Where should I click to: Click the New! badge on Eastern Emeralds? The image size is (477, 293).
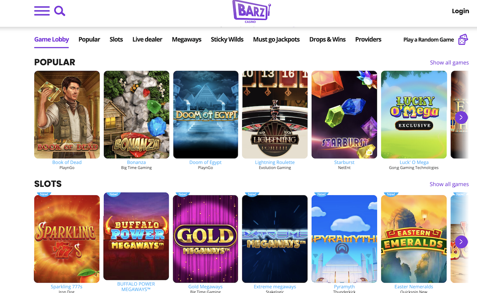[391, 194]
